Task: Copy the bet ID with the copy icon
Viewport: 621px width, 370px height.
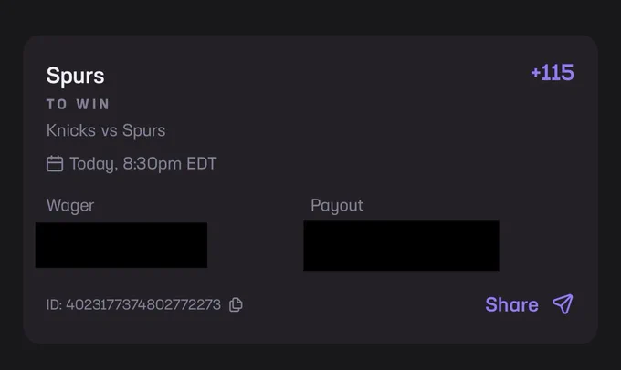Action: (x=236, y=304)
